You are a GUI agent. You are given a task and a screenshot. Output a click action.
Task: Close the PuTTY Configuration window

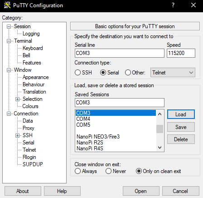193,5
